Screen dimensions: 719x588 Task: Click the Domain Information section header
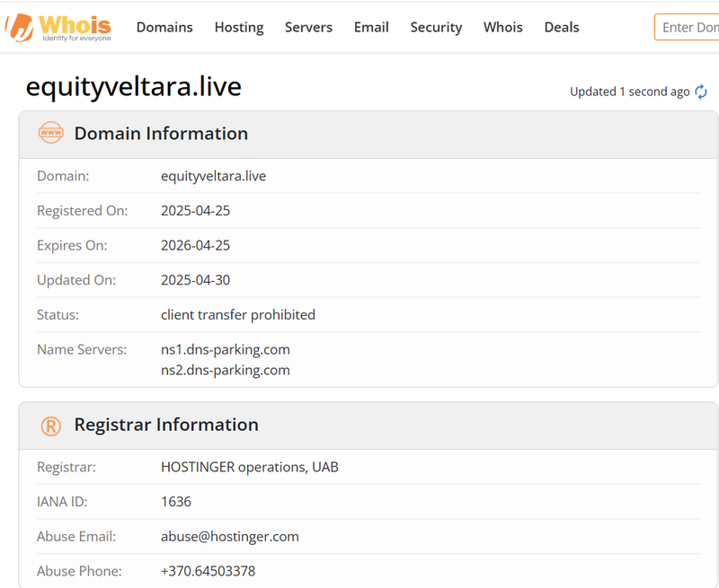368,135
